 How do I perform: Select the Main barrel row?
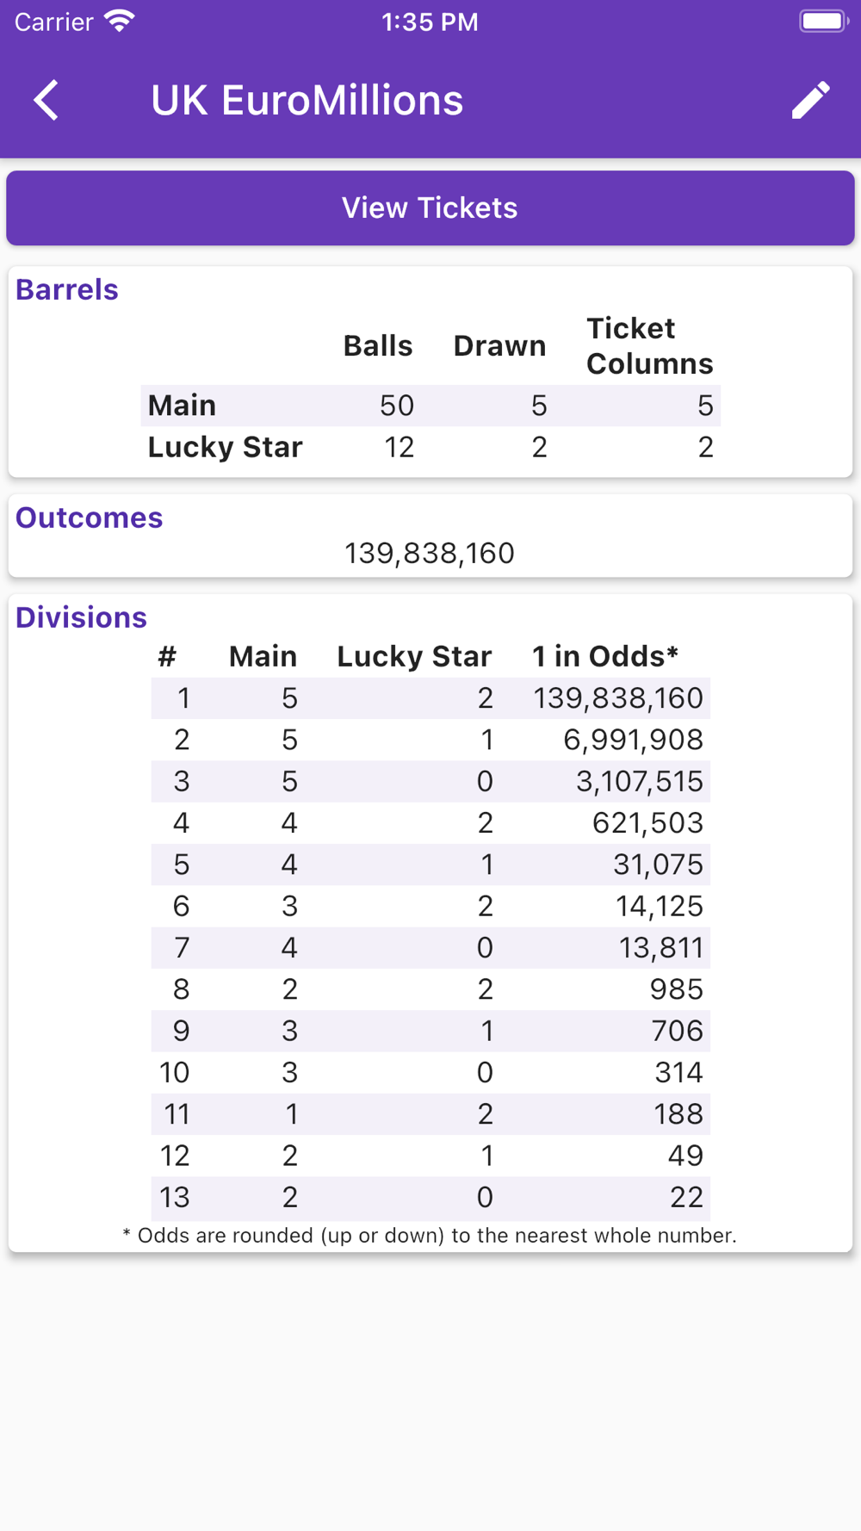[430, 406]
